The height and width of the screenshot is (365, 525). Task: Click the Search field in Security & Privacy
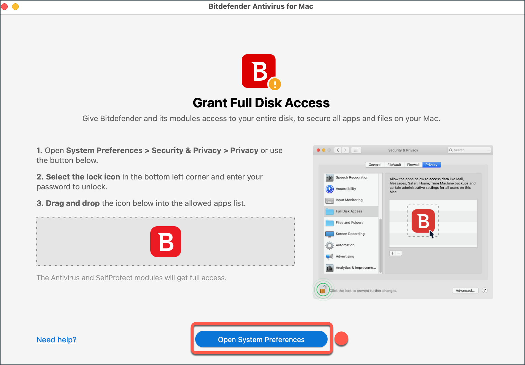[x=469, y=150]
